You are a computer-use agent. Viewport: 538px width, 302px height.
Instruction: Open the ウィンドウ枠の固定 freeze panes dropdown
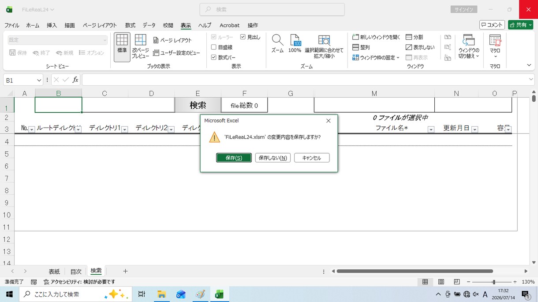point(376,57)
